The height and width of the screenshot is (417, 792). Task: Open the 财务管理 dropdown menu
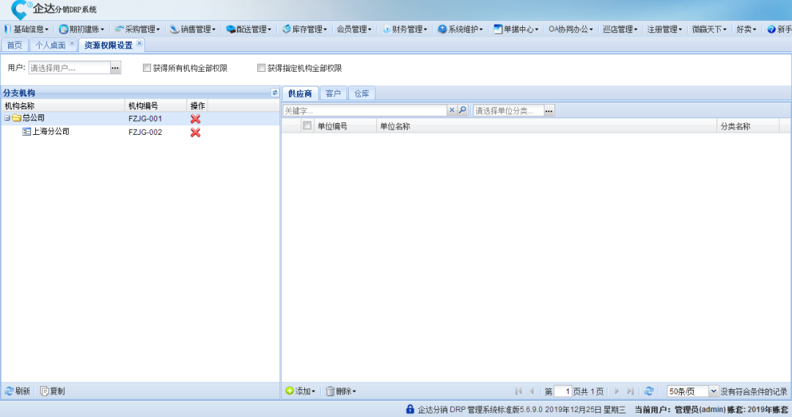(x=405, y=29)
